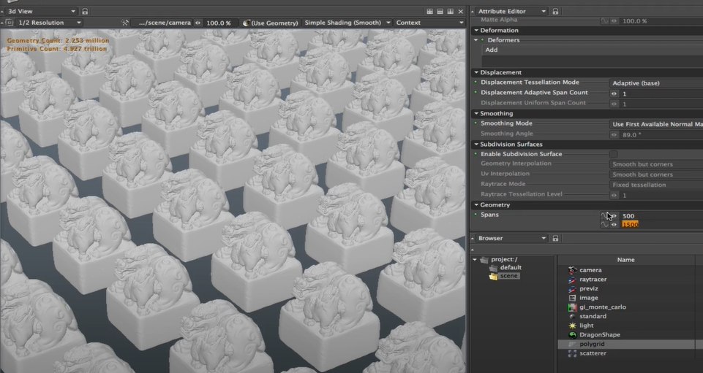This screenshot has height=373, width=703.
Task: Select the scatterer item icon
Action: tap(572, 353)
